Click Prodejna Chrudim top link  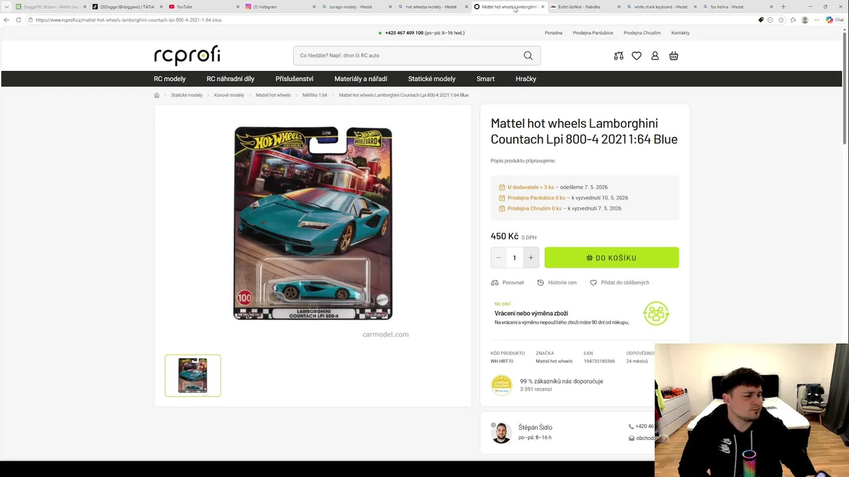642,32
